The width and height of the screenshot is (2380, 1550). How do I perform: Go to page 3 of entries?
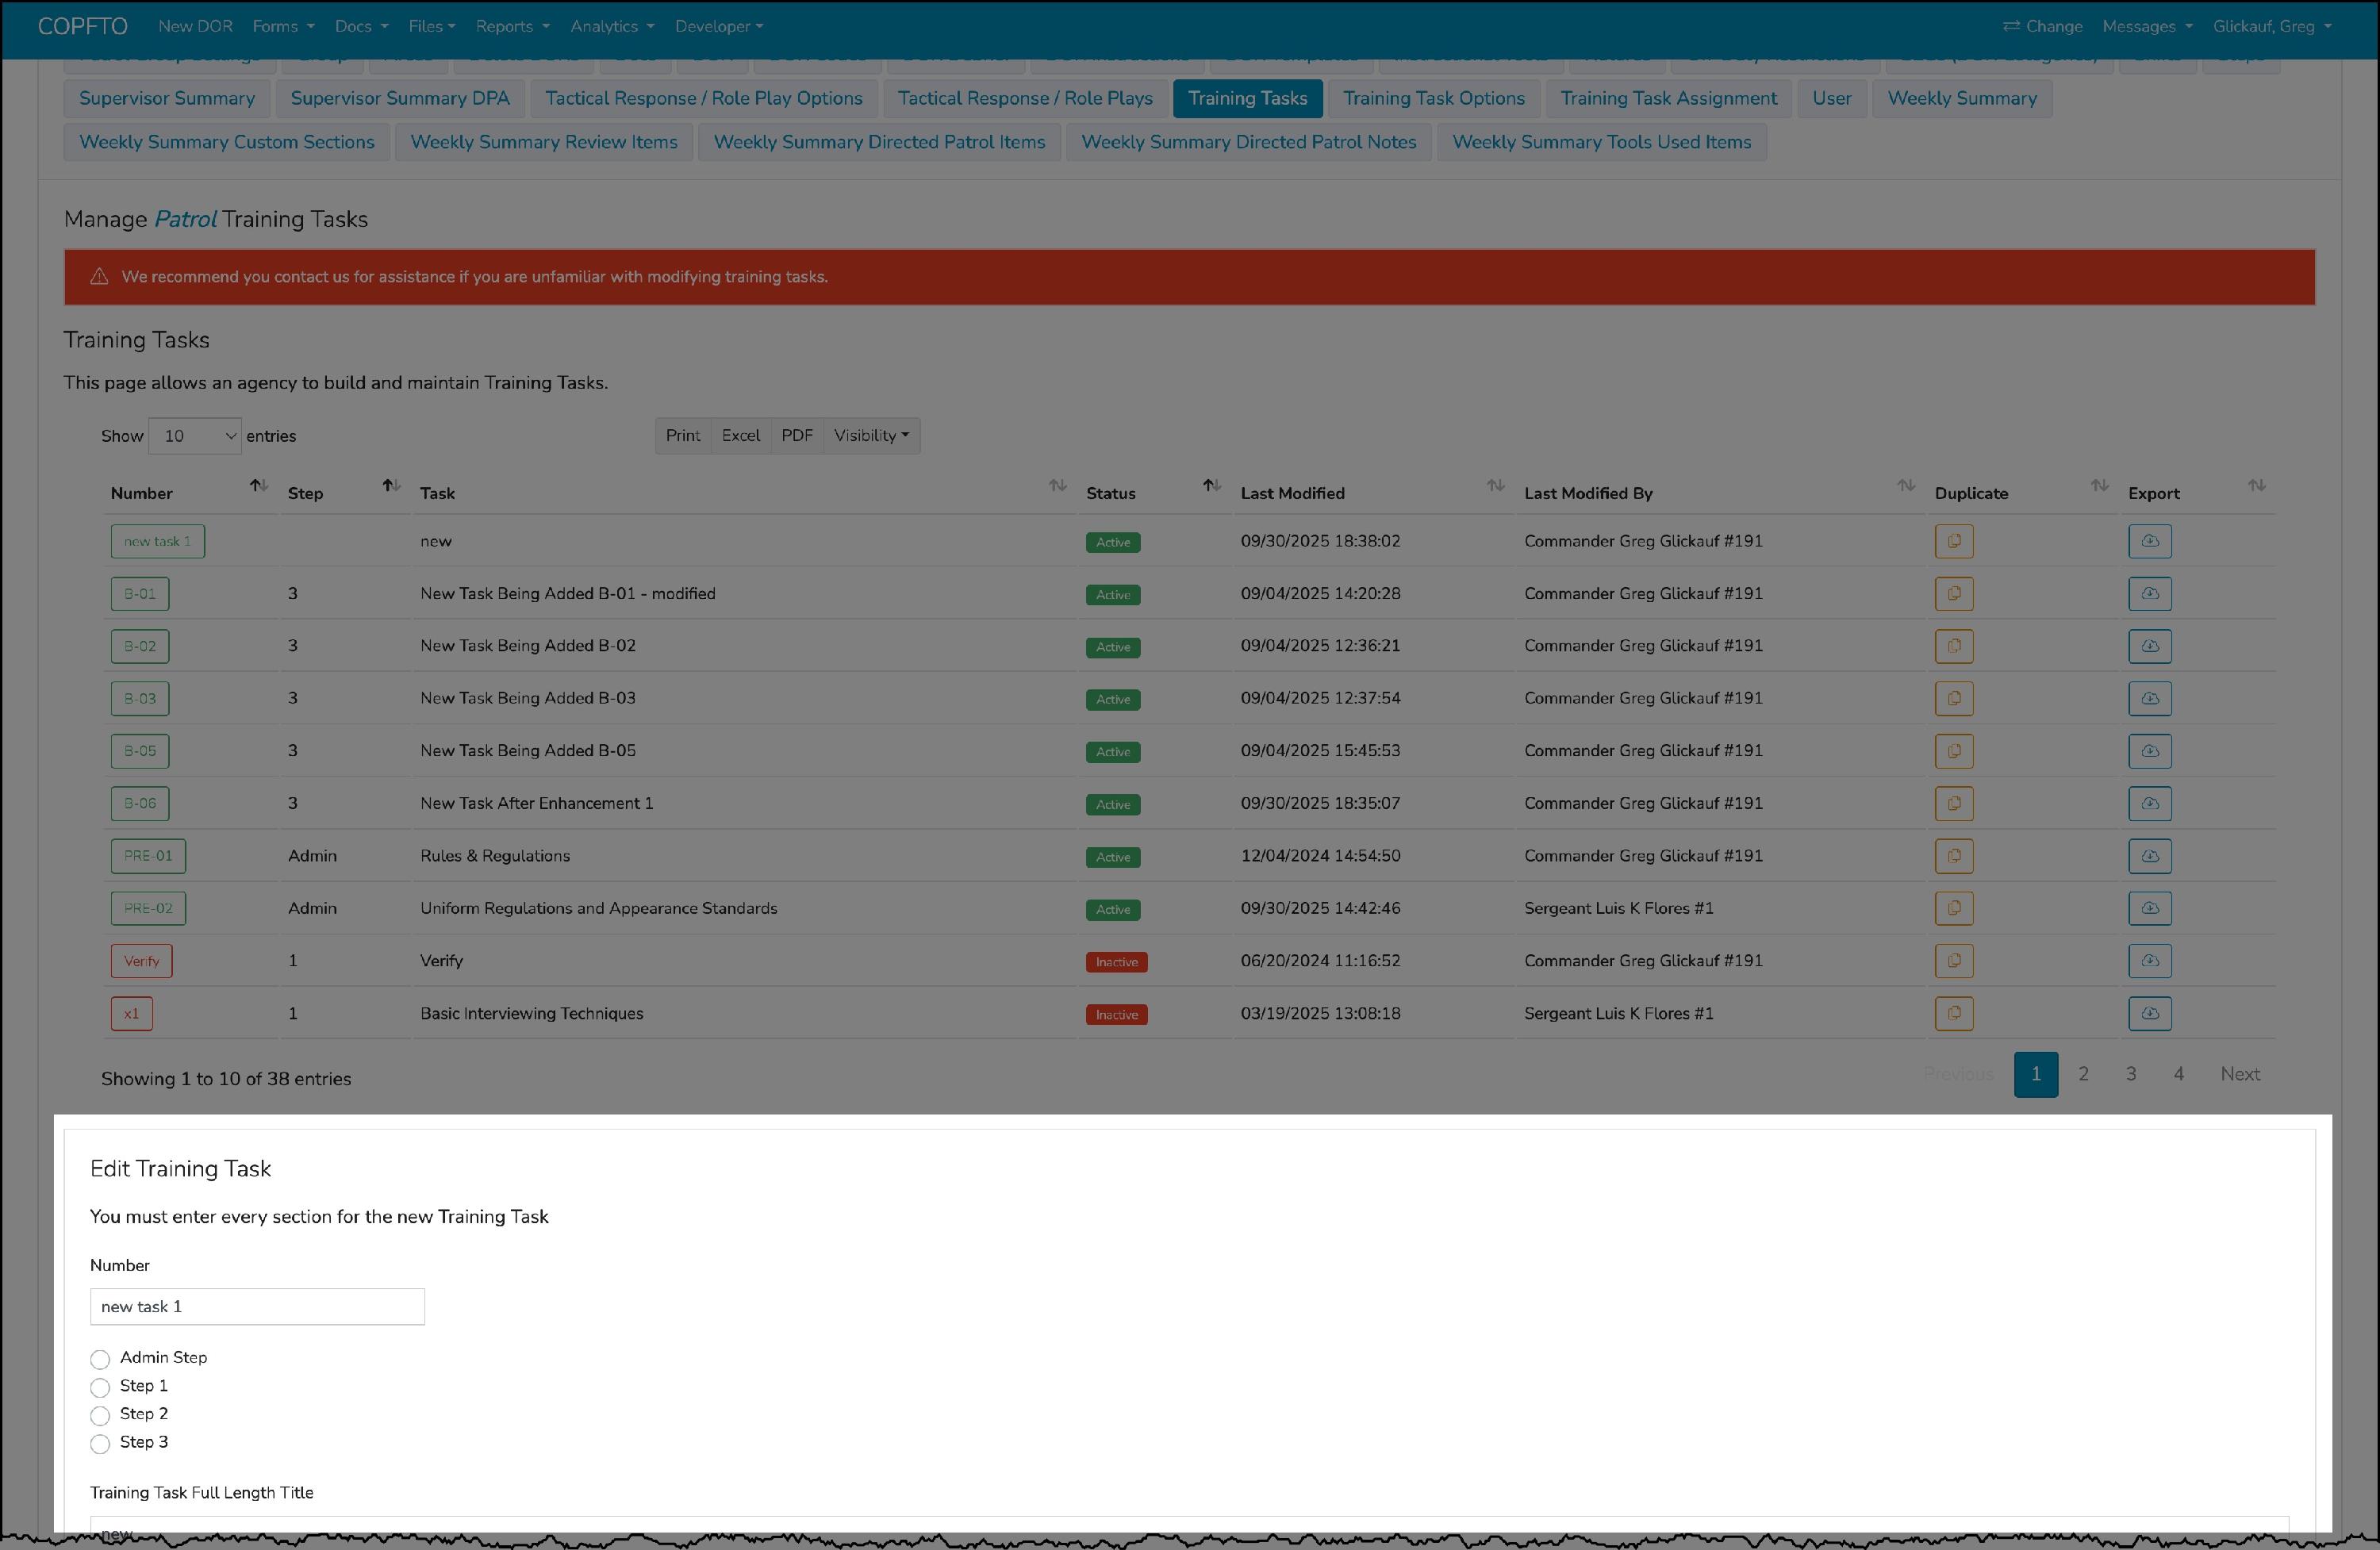2130,1074
